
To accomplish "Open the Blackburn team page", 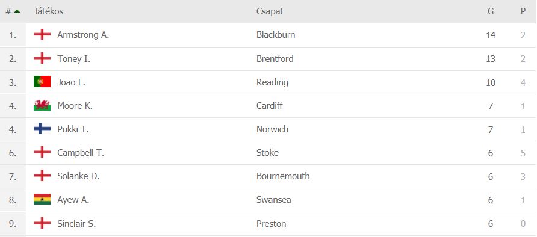I will (x=275, y=35).
